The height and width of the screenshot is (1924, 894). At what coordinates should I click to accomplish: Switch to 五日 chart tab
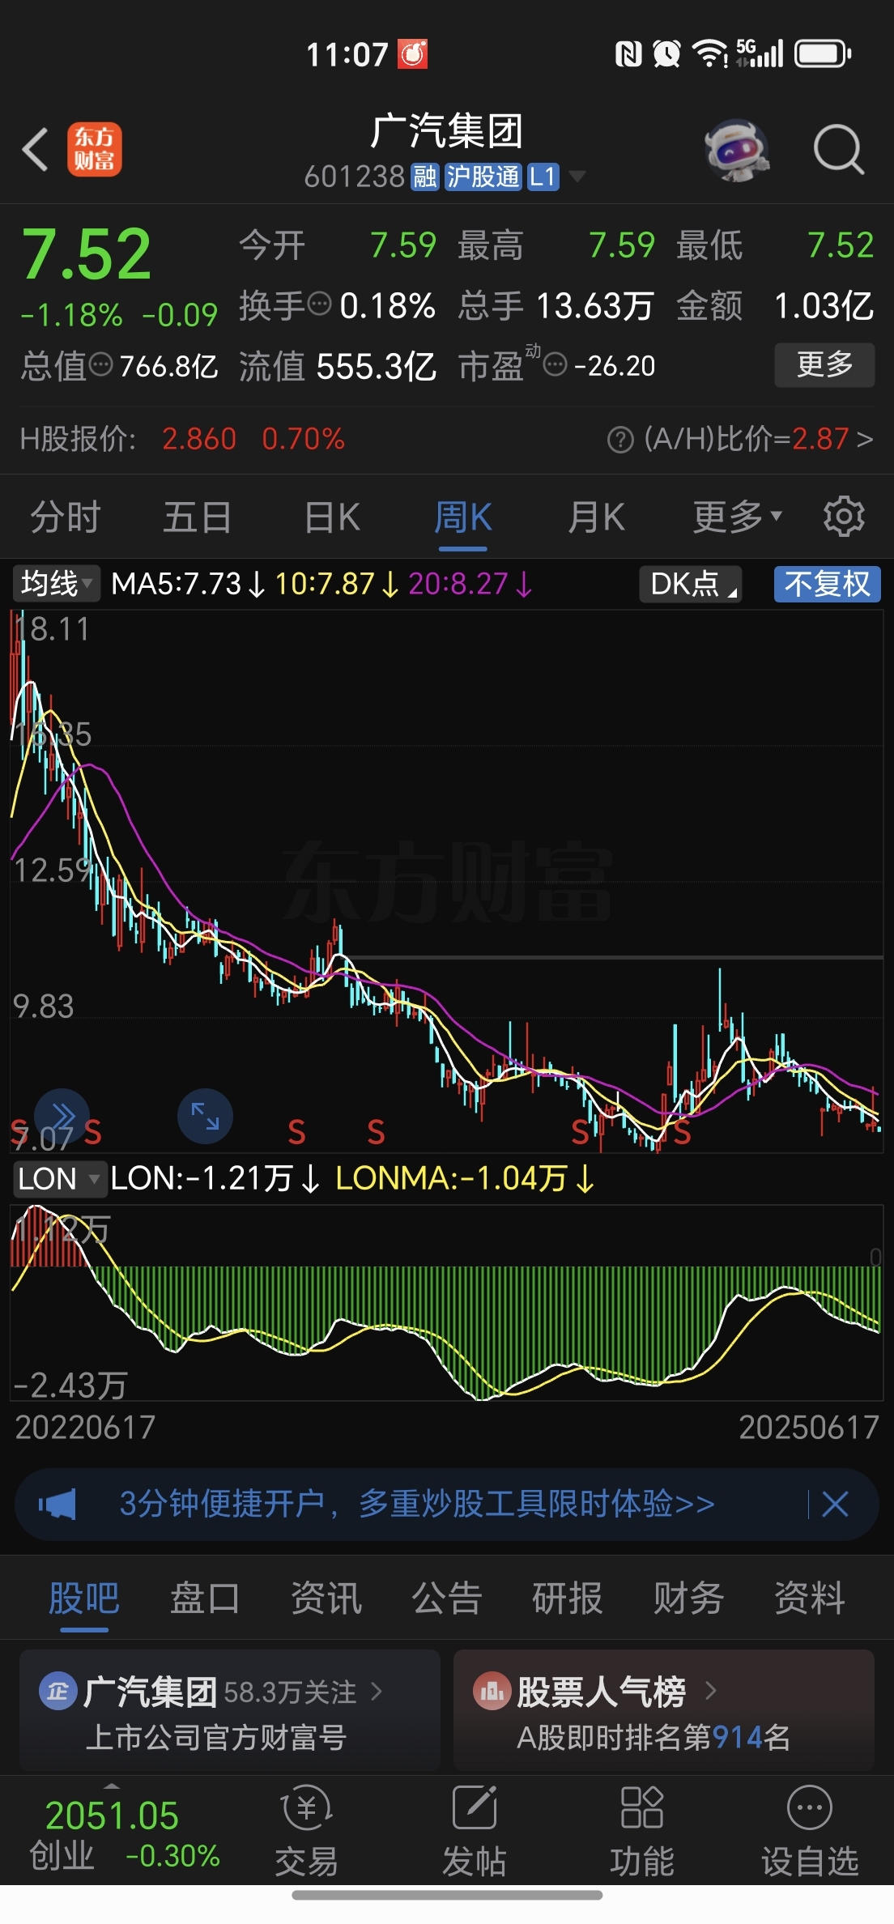(x=197, y=517)
